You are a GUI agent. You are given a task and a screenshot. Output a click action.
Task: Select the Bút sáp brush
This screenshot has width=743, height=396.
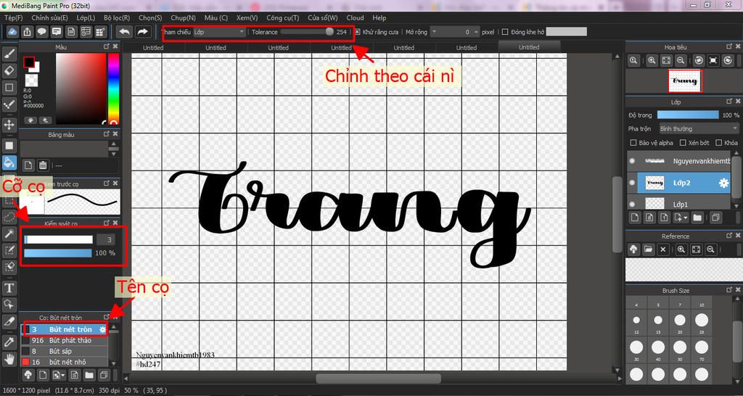[x=65, y=352]
